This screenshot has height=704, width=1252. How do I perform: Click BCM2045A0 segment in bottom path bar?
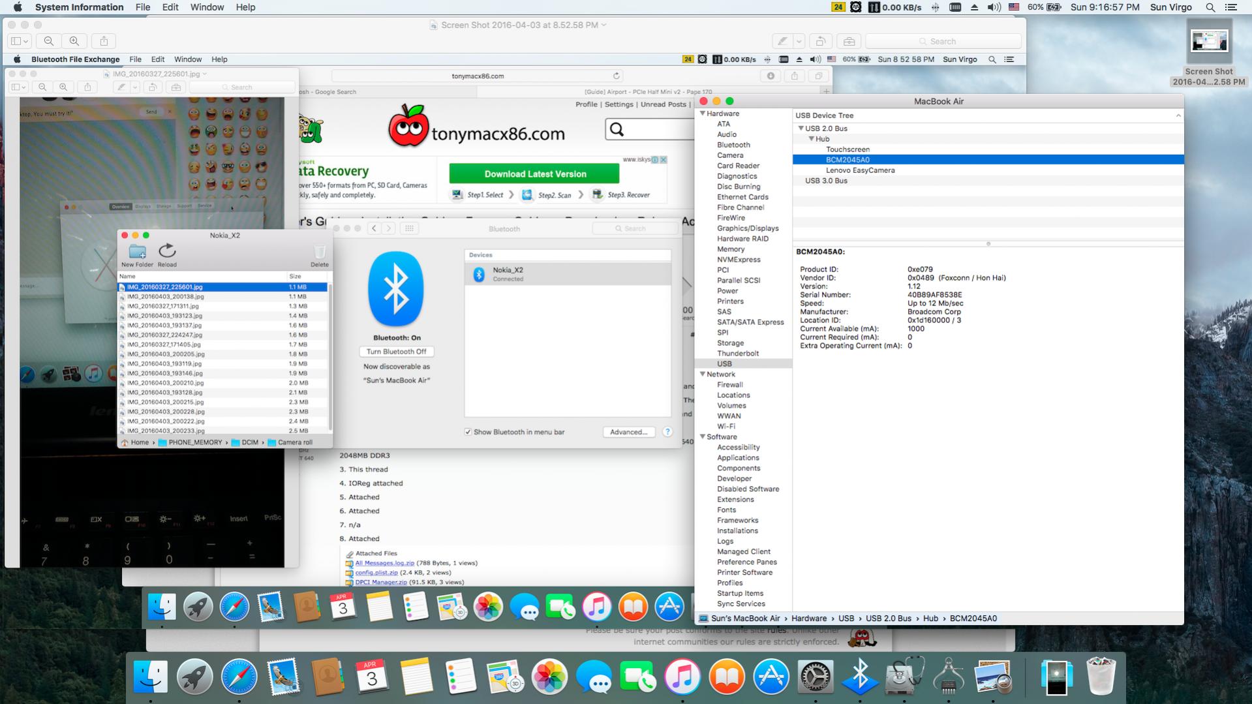973,619
